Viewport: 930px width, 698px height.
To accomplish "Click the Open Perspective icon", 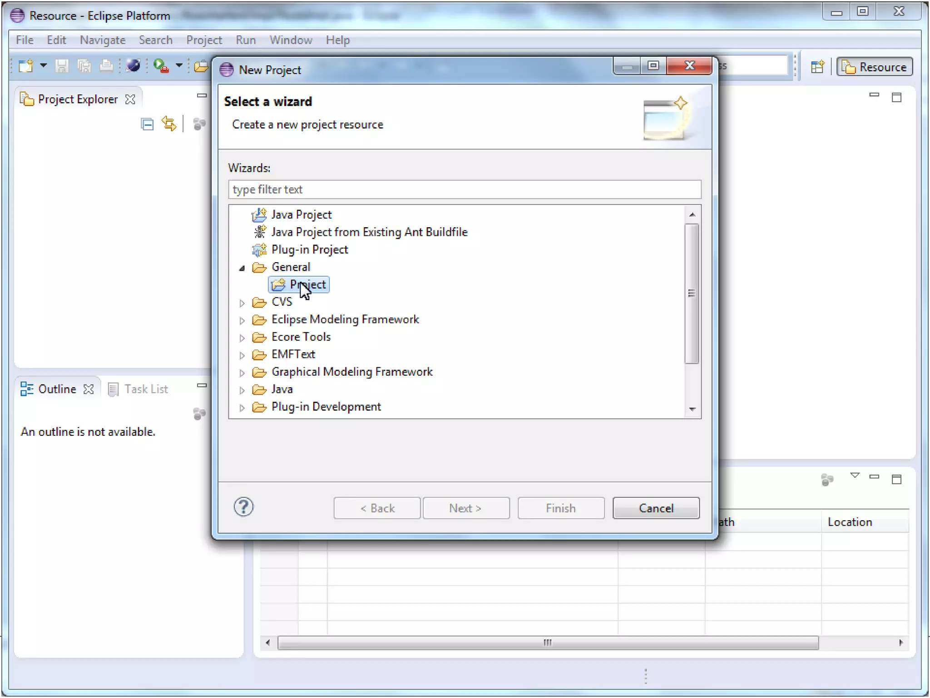I will (x=817, y=67).
